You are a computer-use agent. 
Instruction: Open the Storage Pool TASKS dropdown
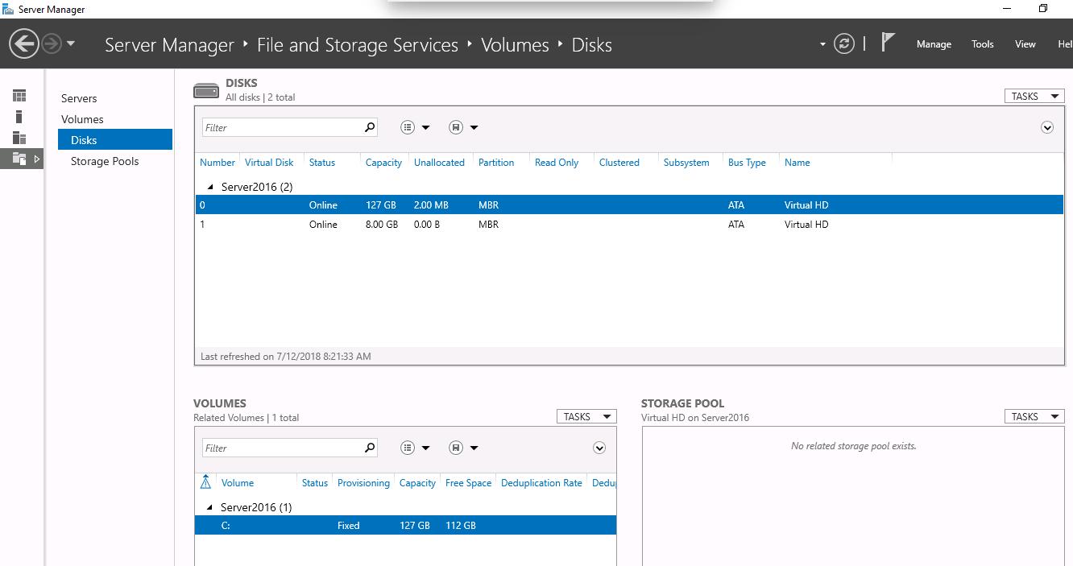click(x=1034, y=416)
